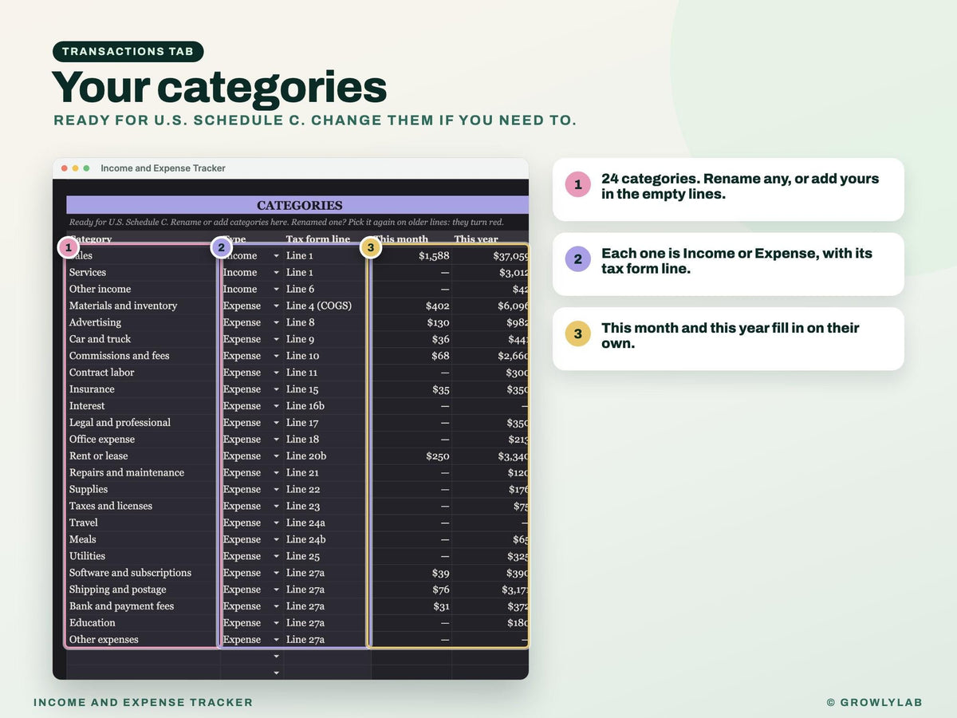
Task: Open the Type dropdown for Sales row
Action: (276, 256)
